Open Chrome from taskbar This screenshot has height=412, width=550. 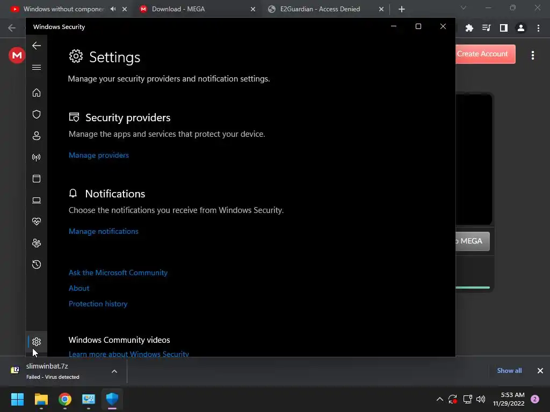(65, 399)
